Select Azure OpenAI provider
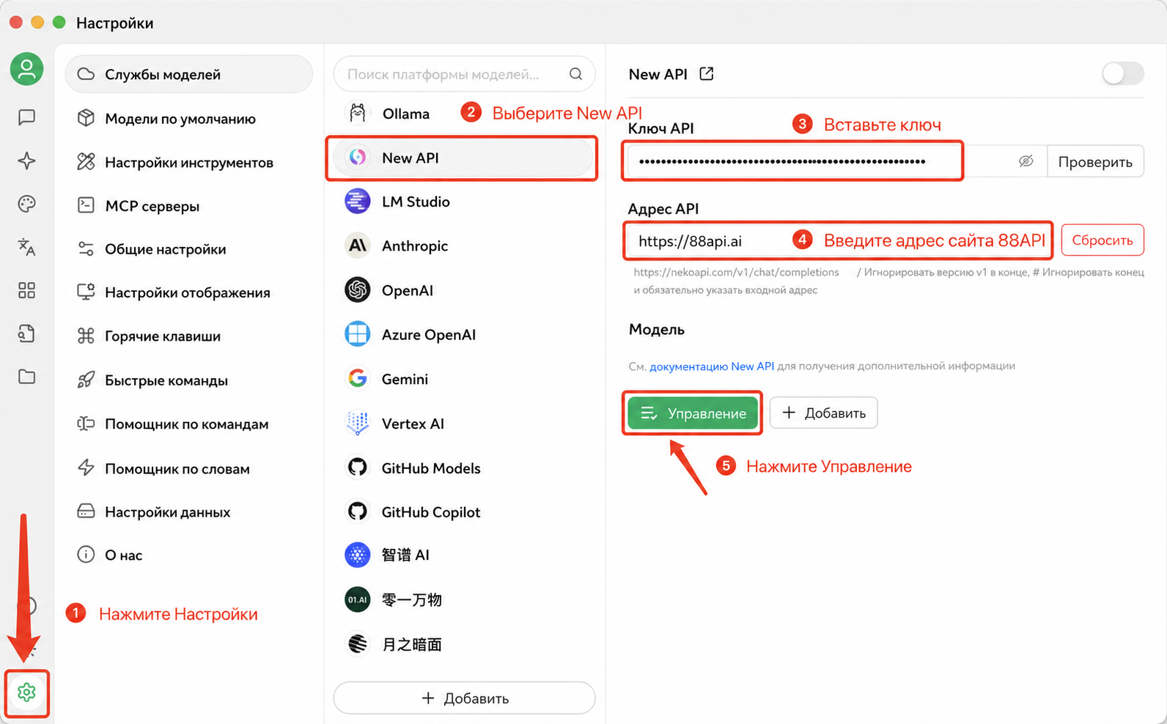 click(464, 334)
